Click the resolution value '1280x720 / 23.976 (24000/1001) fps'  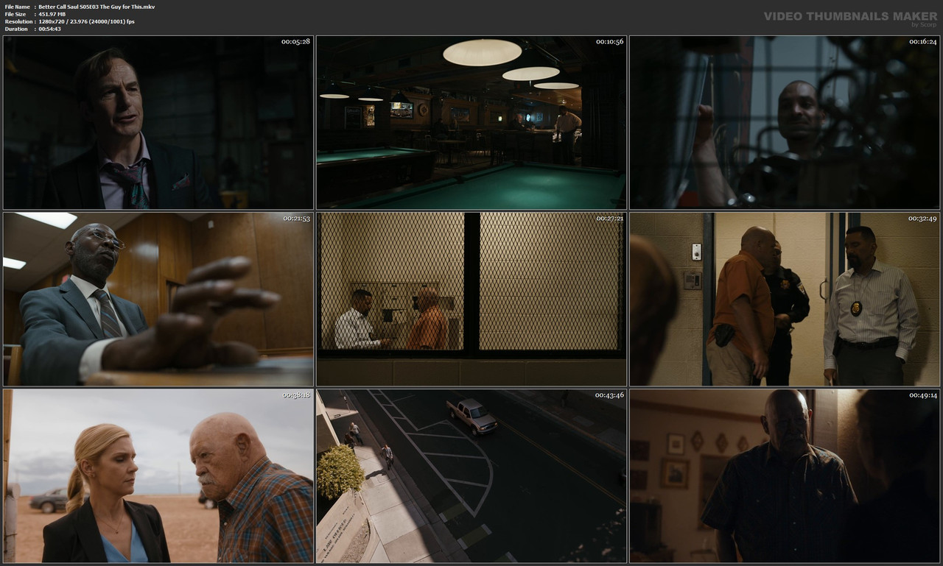coord(86,21)
